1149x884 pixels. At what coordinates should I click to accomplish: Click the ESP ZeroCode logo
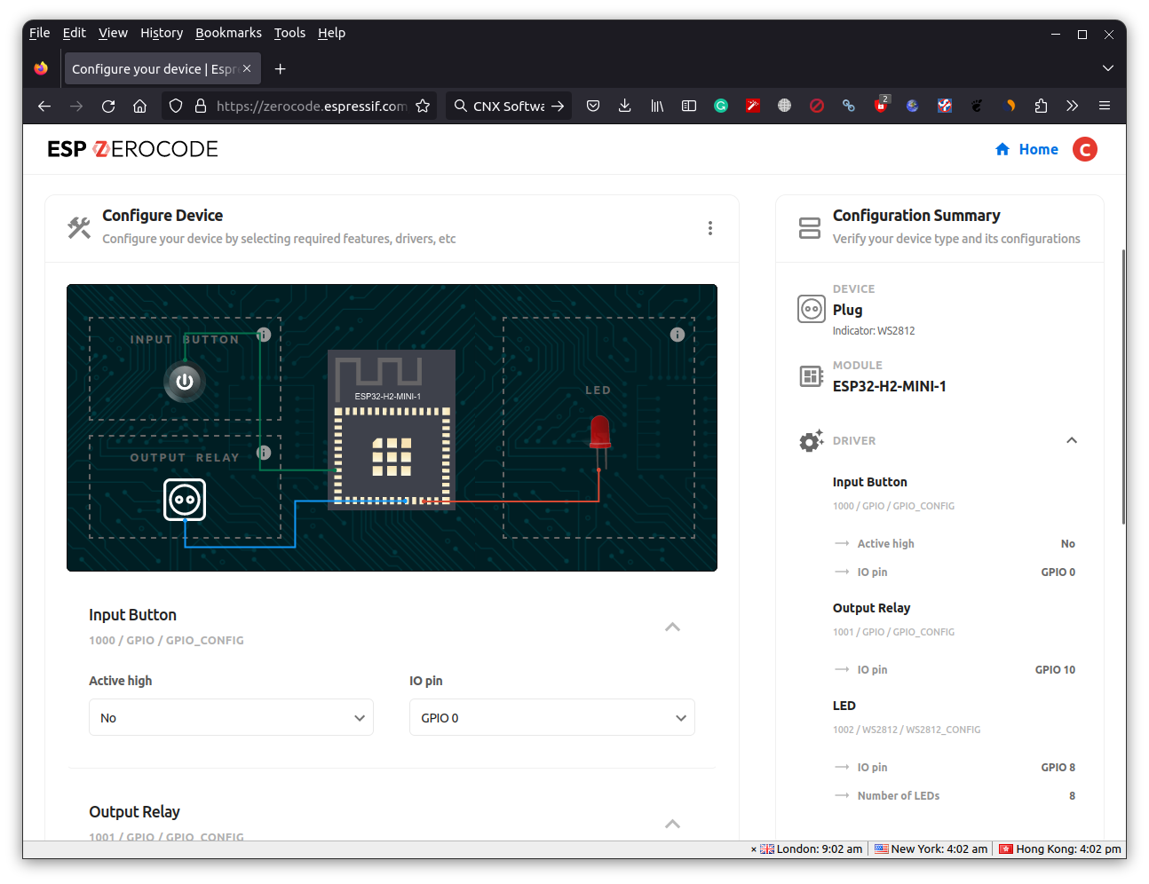coord(132,149)
